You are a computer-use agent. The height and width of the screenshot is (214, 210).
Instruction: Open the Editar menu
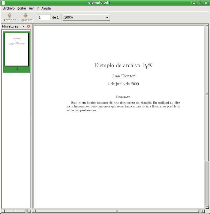(22, 8)
